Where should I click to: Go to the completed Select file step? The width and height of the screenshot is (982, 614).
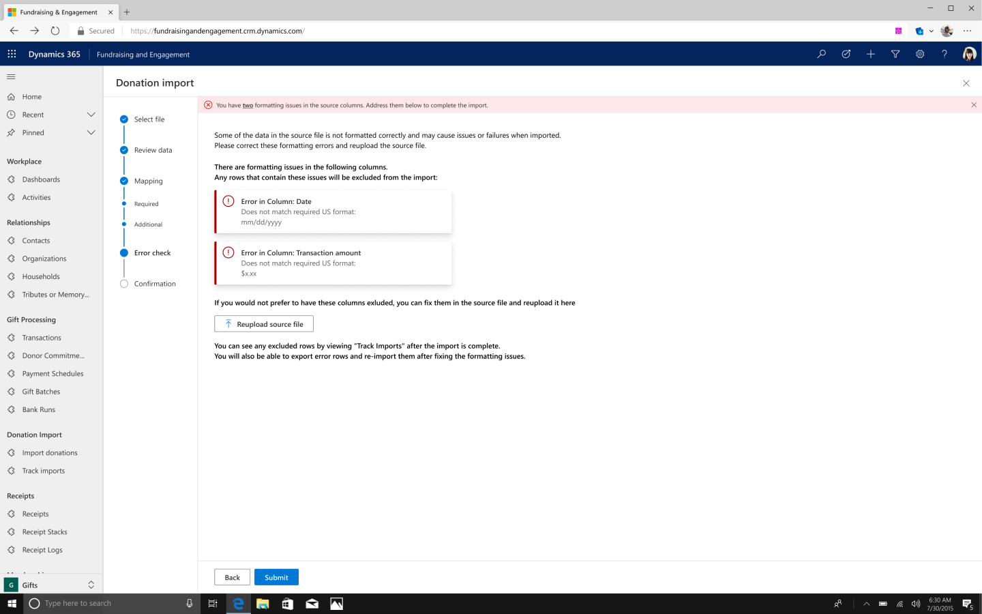(x=124, y=119)
